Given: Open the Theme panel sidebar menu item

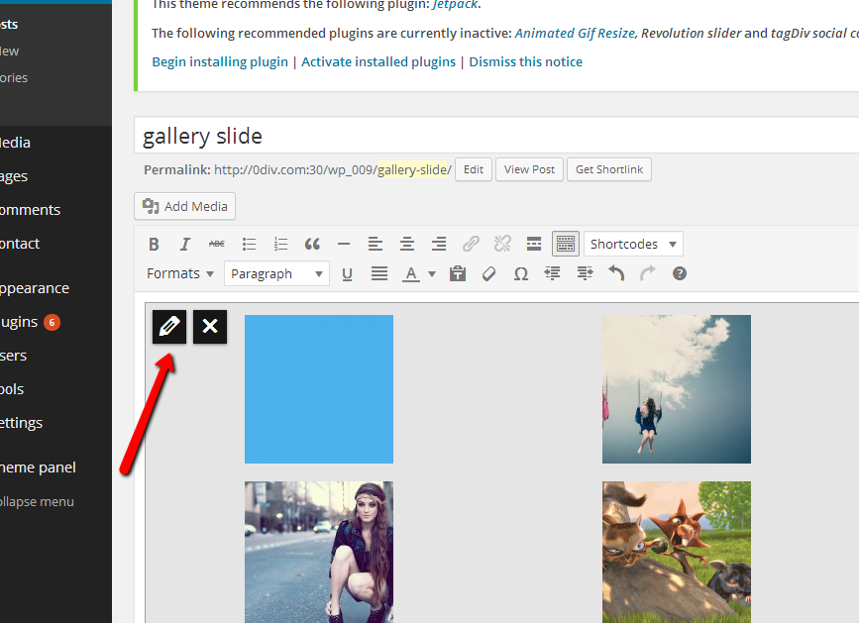Looking at the screenshot, I should (x=38, y=467).
